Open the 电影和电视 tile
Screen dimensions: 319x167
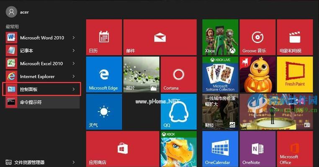(x=295, y=37)
